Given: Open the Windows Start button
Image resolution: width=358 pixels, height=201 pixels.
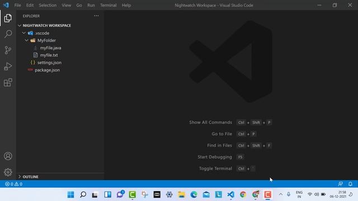Looking at the screenshot, I should coord(71,195).
